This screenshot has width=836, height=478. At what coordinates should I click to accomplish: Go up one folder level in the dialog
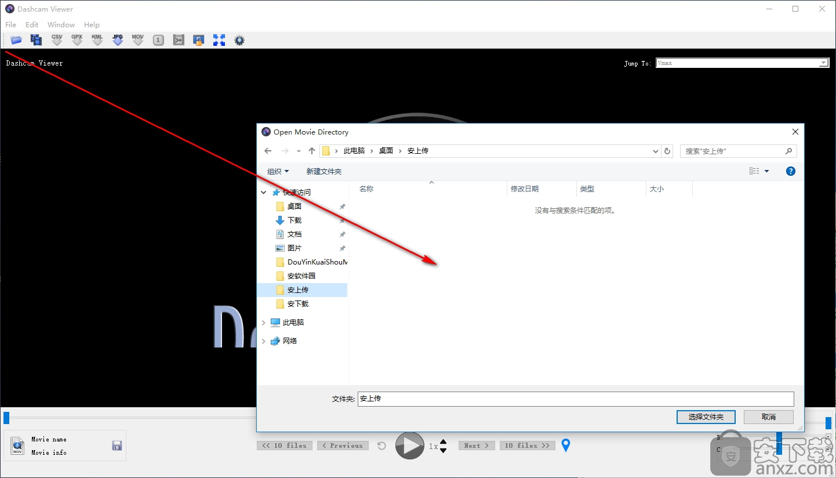pyautogui.click(x=312, y=151)
